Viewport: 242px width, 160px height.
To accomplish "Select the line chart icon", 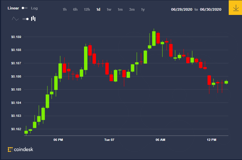I will pyautogui.click(x=15, y=19).
